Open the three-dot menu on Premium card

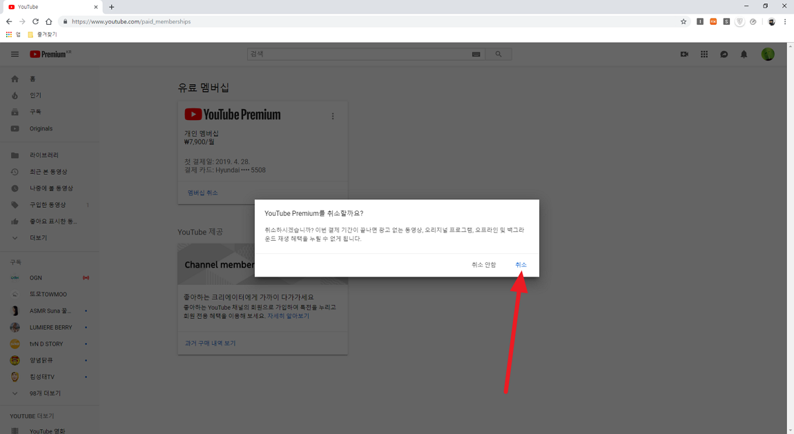pyautogui.click(x=333, y=117)
